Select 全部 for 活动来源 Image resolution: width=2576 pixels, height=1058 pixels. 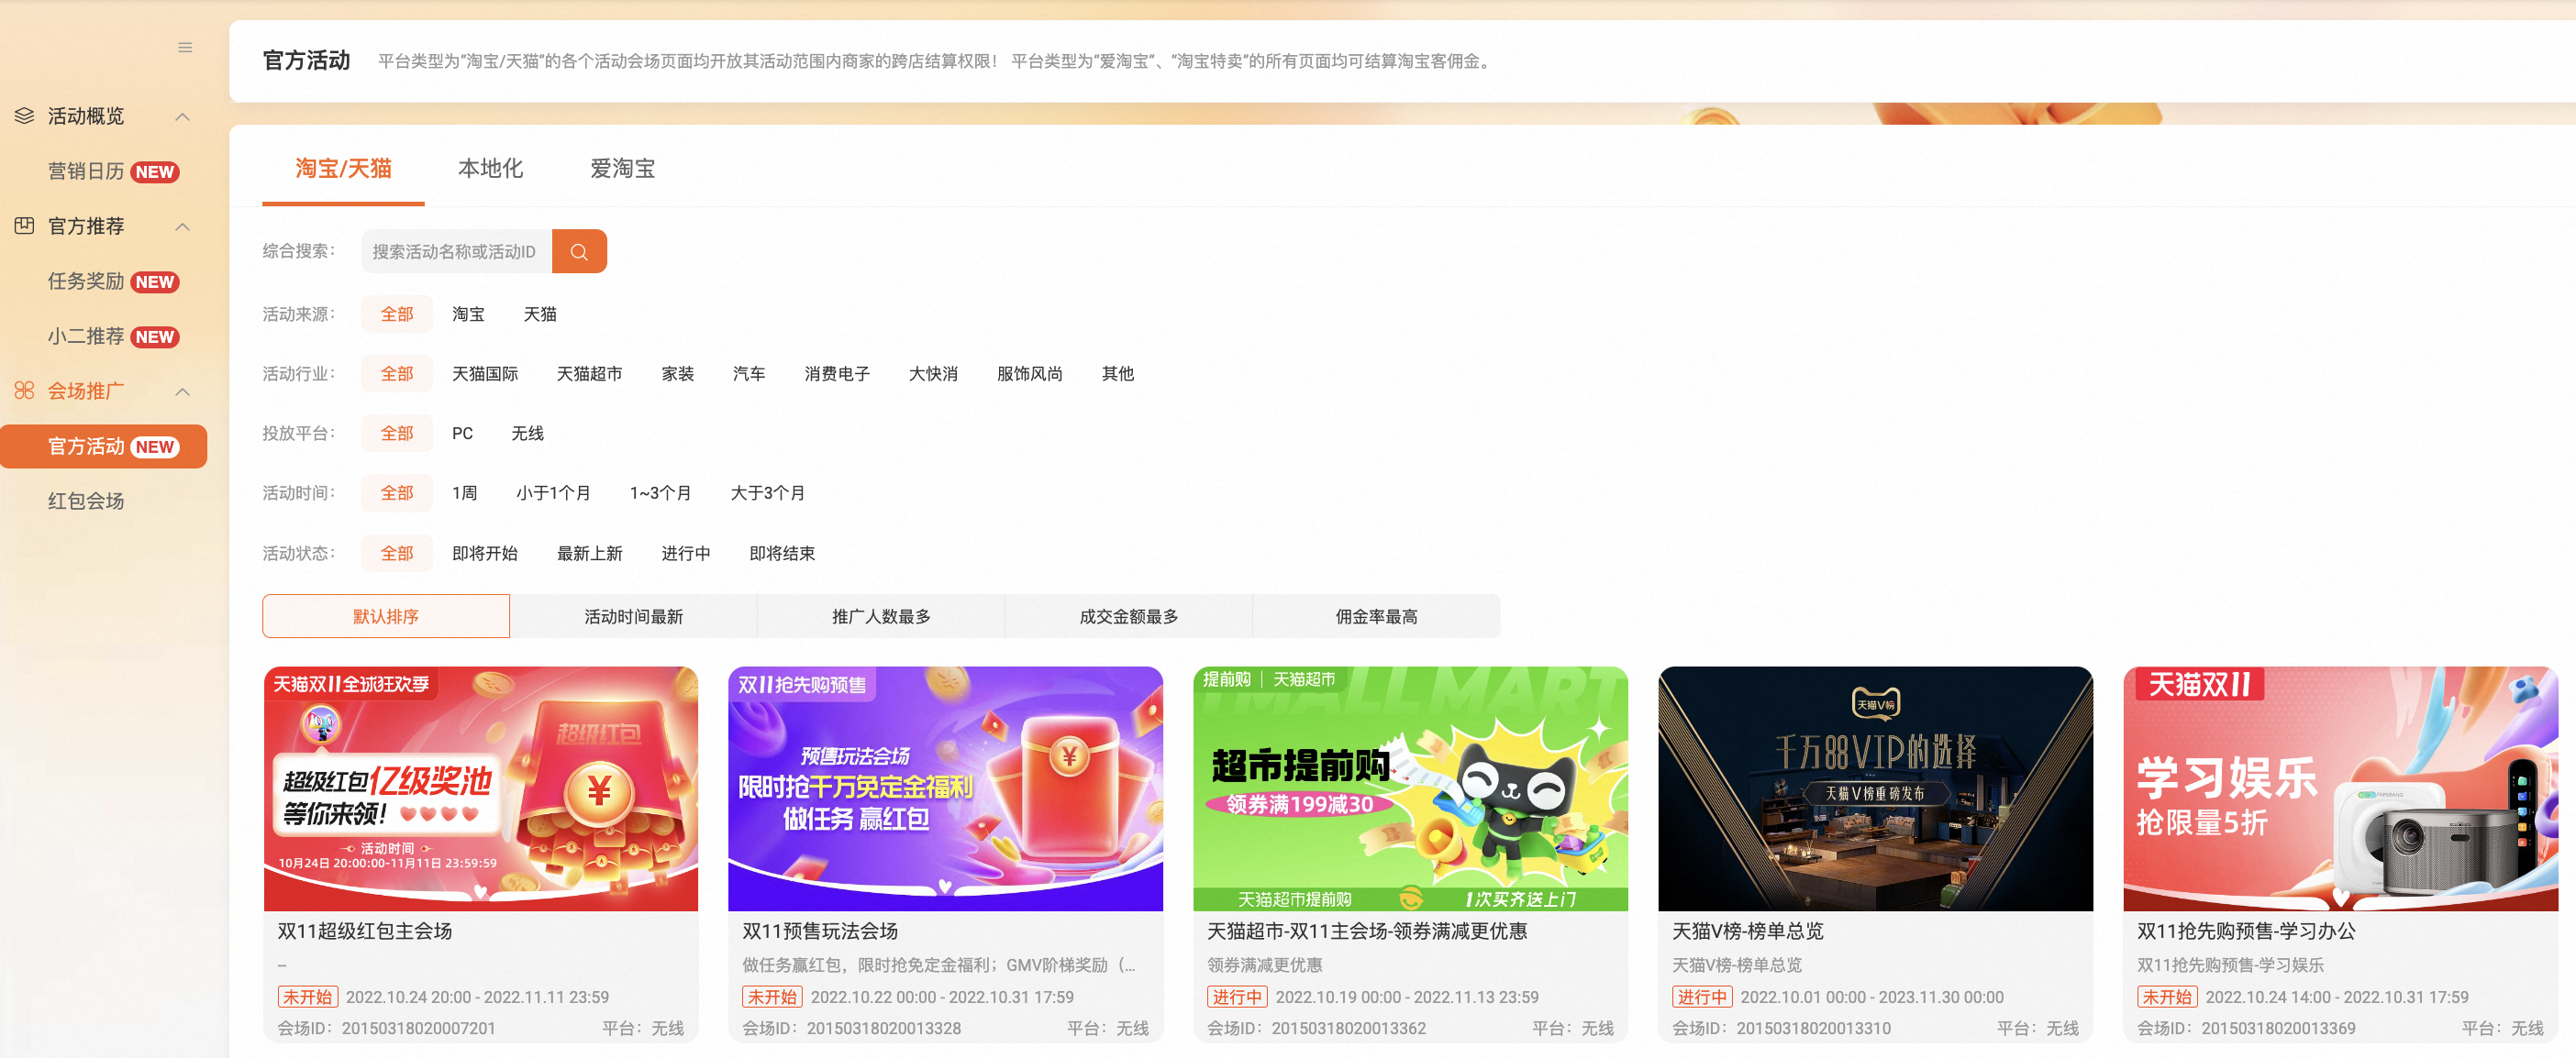click(397, 314)
